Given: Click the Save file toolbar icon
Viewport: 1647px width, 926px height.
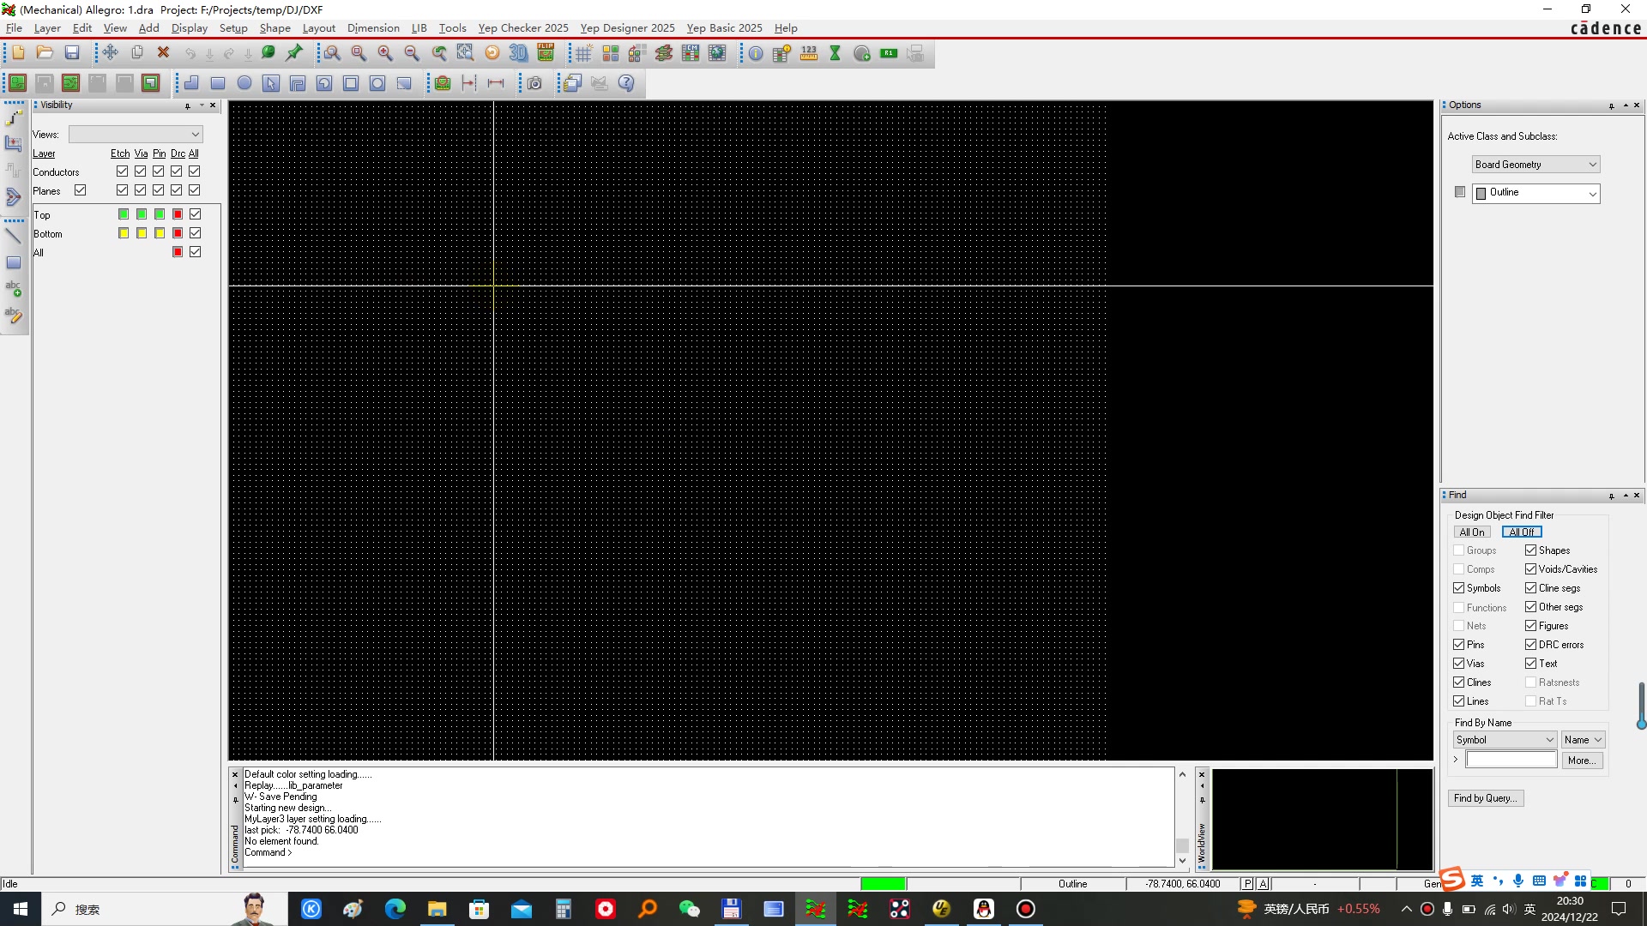Looking at the screenshot, I should (72, 53).
